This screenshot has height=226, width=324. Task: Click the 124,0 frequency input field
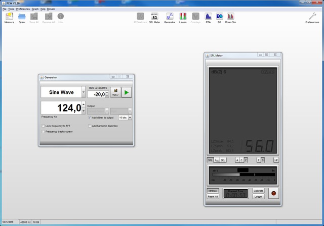[x=61, y=108]
